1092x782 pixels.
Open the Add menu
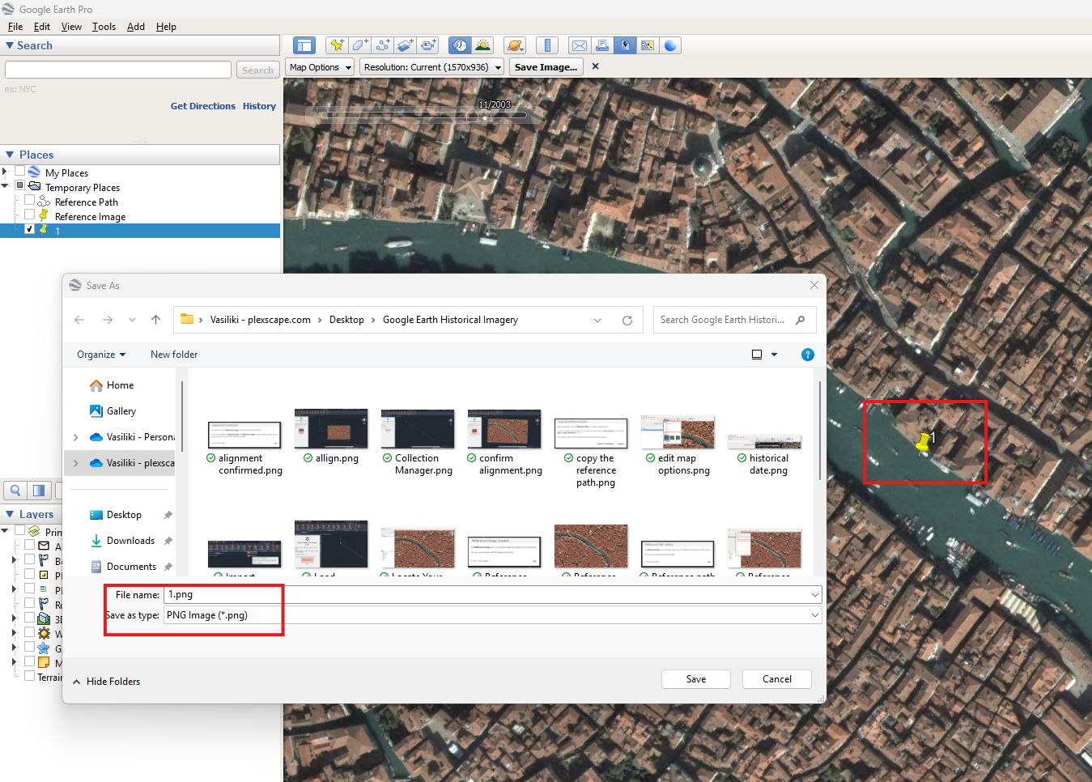(136, 27)
